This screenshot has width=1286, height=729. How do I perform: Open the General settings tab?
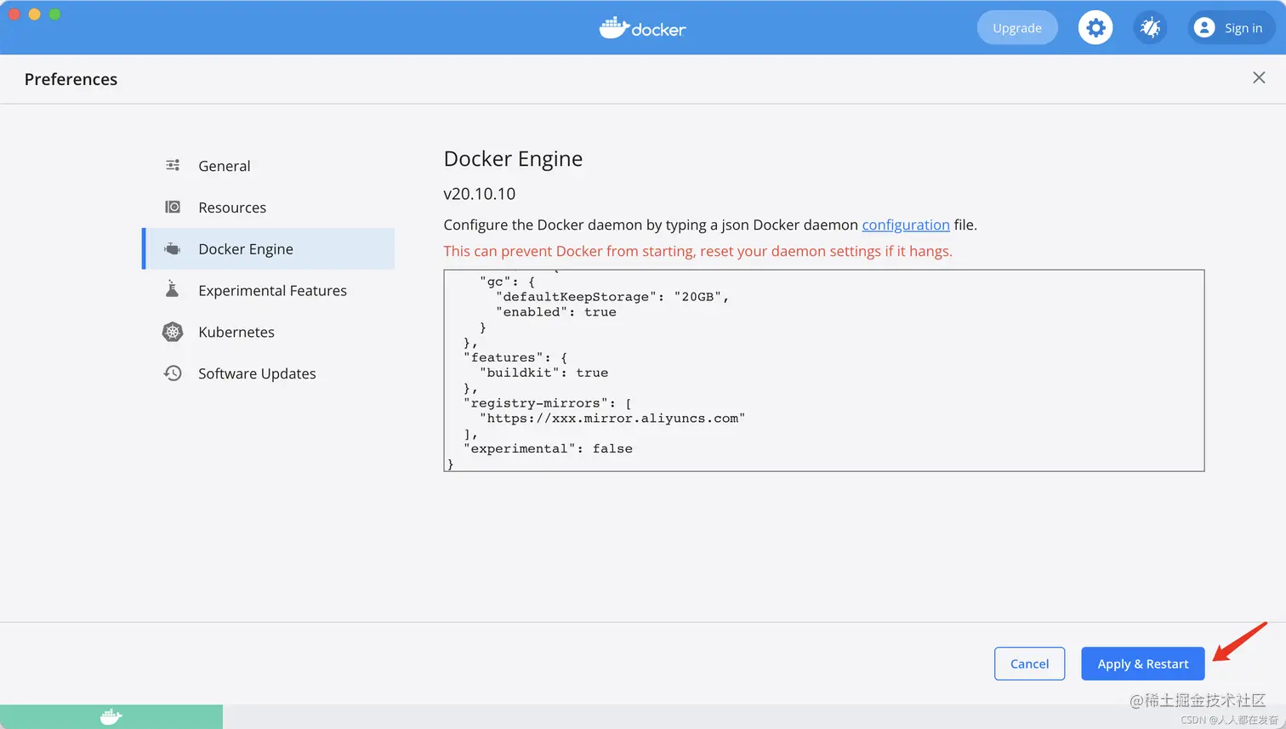(269, 166)
